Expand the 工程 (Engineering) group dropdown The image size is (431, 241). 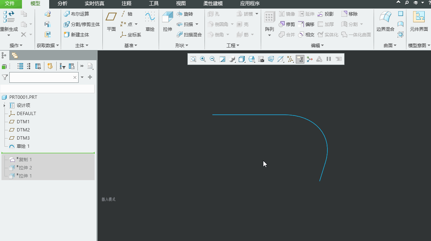click(232, 45)
